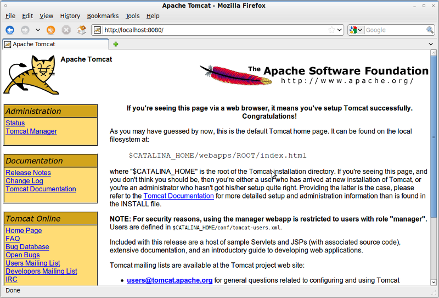Screen dimensions: 439x298
Task: Open the Tools menu
Action: [132, 16]
